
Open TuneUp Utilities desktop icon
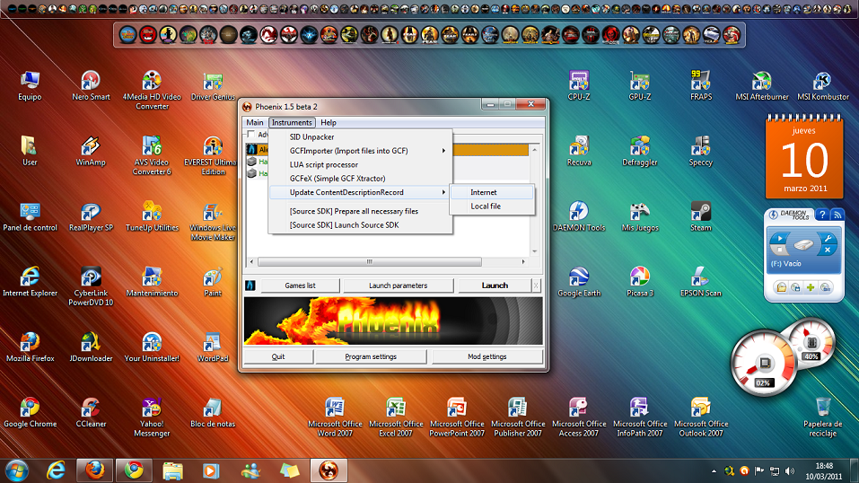[152, 217]
